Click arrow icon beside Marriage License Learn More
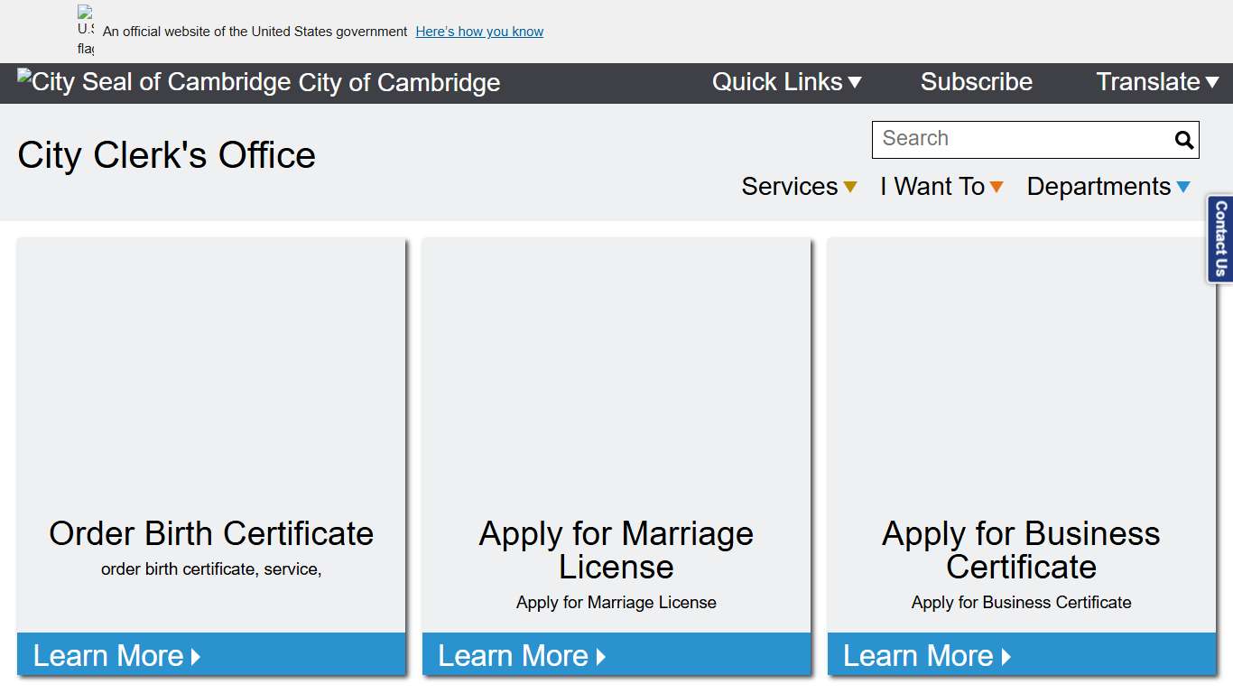Screen dimensions: 1233x693 (601, 657)
